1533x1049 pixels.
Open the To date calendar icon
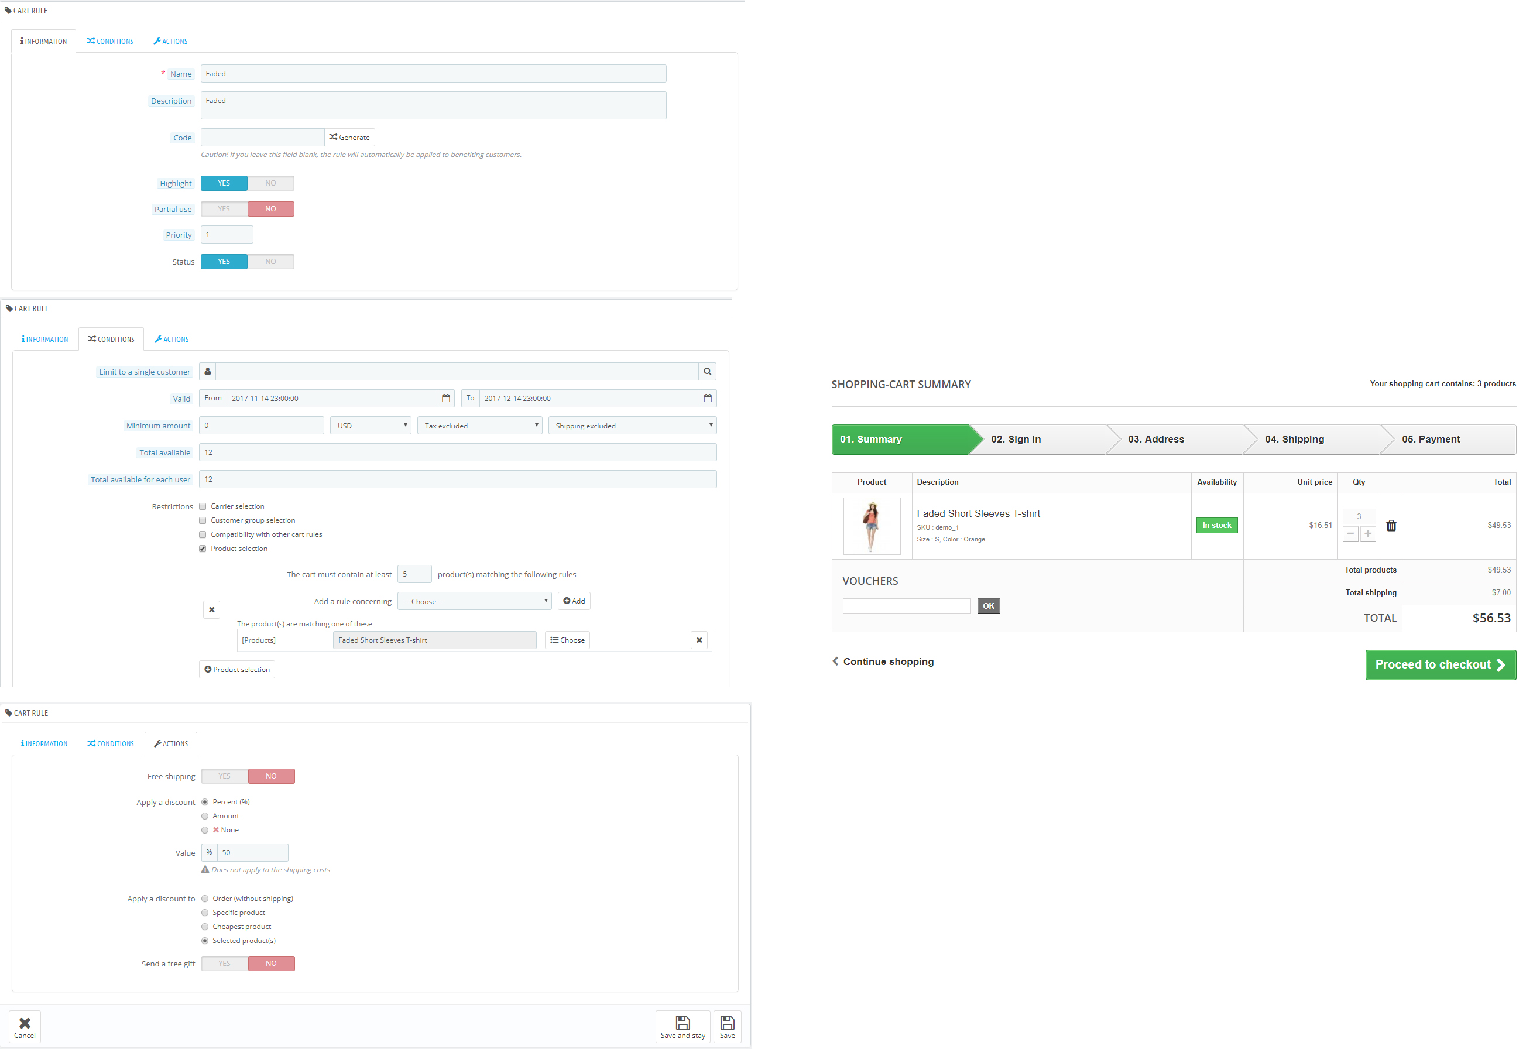[x=708, y=399]
